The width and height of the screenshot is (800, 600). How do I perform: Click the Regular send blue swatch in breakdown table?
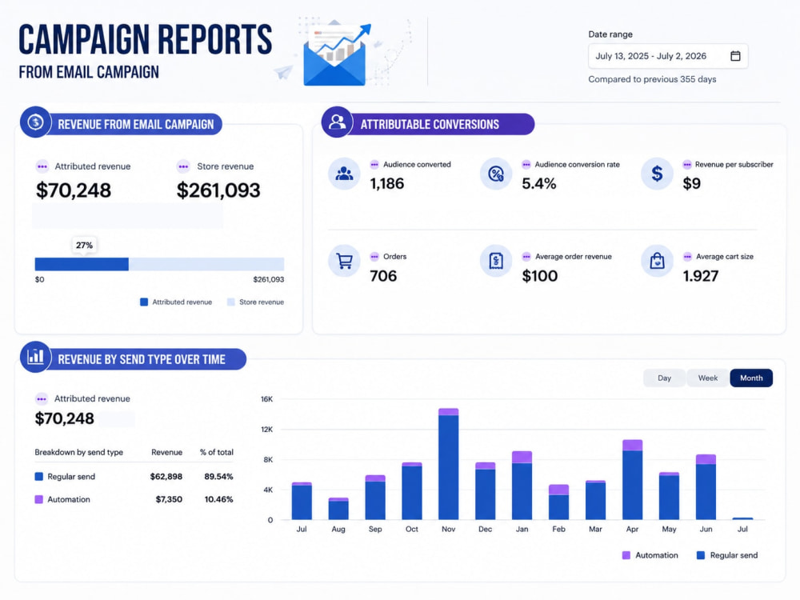tap(38, 477)
